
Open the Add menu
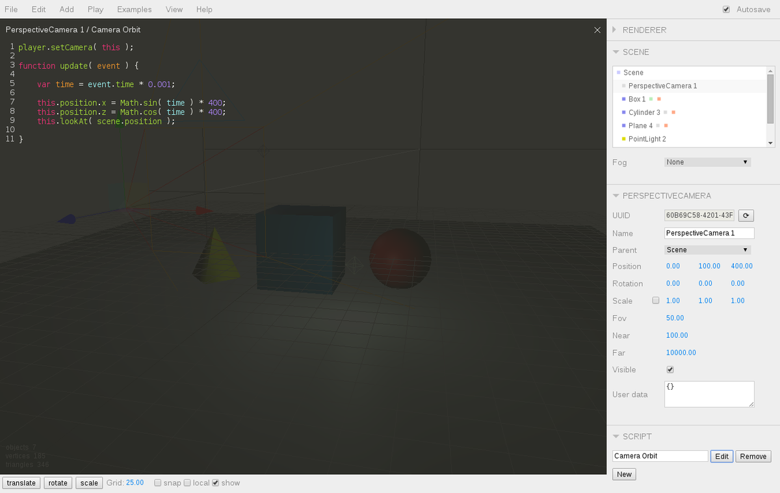(x=66, y=9)
